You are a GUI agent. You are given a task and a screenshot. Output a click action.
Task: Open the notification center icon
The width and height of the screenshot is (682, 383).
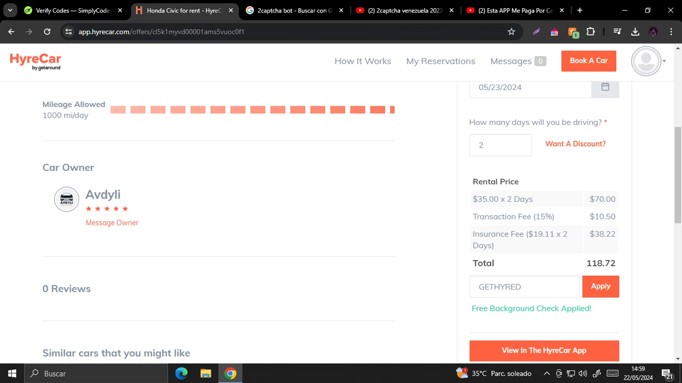point(667,374)
